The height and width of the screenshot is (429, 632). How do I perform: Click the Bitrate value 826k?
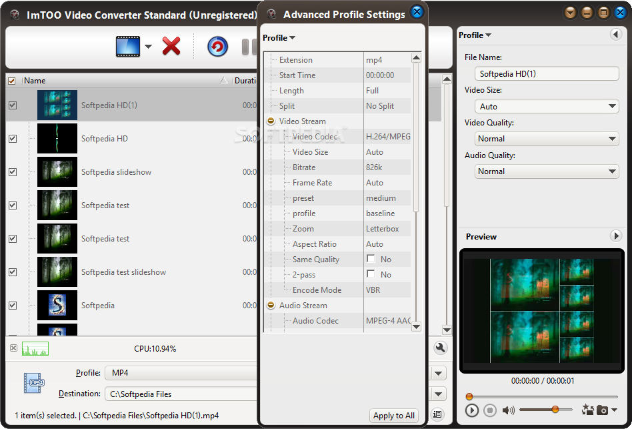(374, 167)
